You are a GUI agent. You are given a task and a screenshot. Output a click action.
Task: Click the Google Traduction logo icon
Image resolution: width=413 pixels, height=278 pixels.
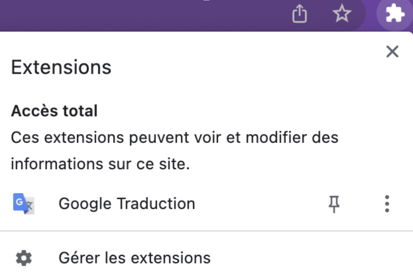pos(23,204)
